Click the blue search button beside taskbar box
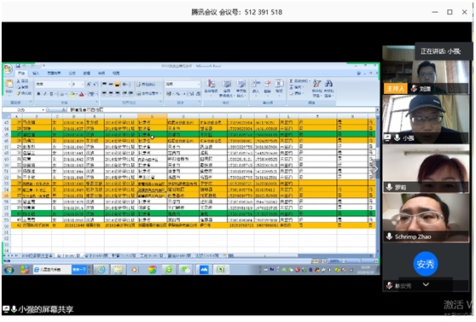This screenshot has width=476, height=322. point(79,270)
